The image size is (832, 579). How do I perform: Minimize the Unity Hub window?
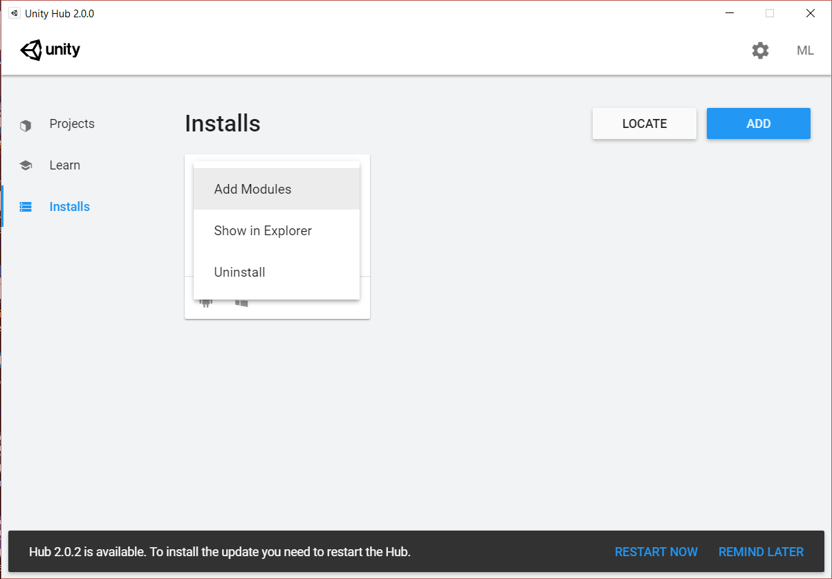729,13
